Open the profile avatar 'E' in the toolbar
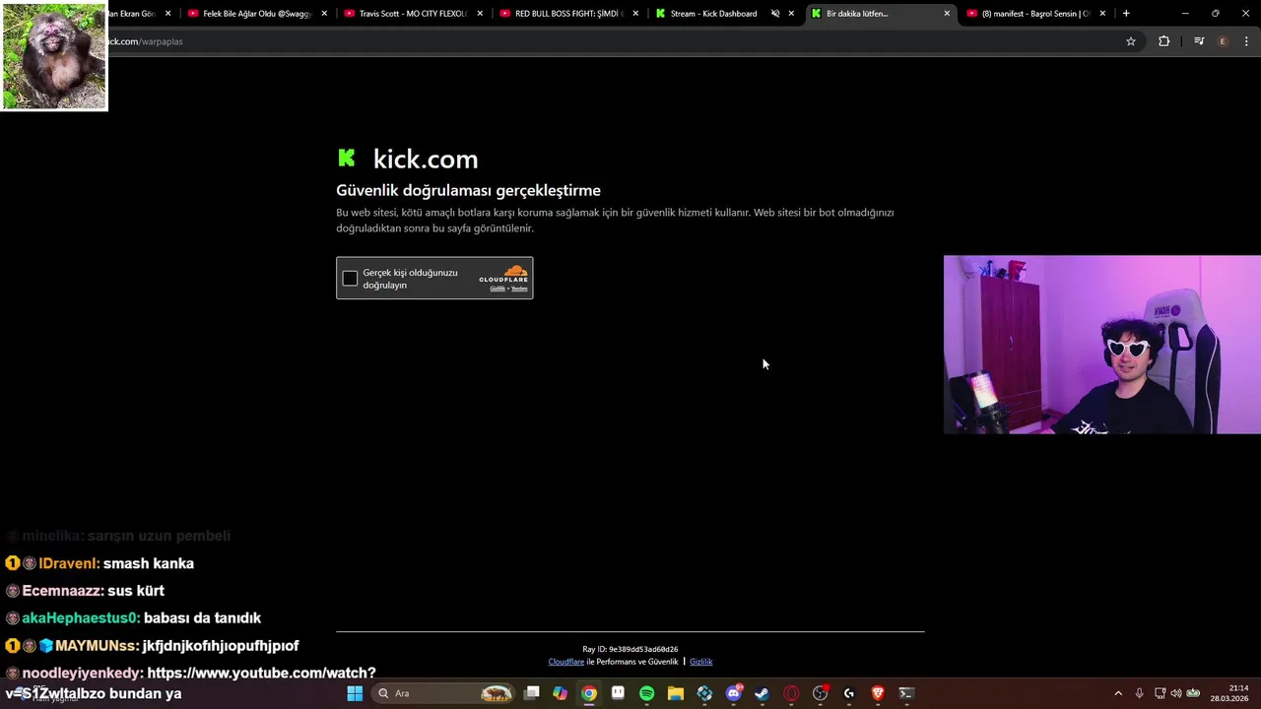 coord(1223,41)
